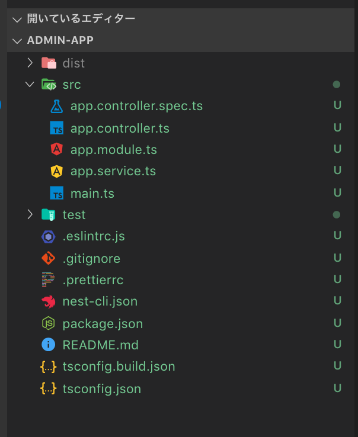Image resolution: width=358 pixels, height=437 pixels.
Task: Click the untracked U badge on README.md
Action: coord(337,345)
